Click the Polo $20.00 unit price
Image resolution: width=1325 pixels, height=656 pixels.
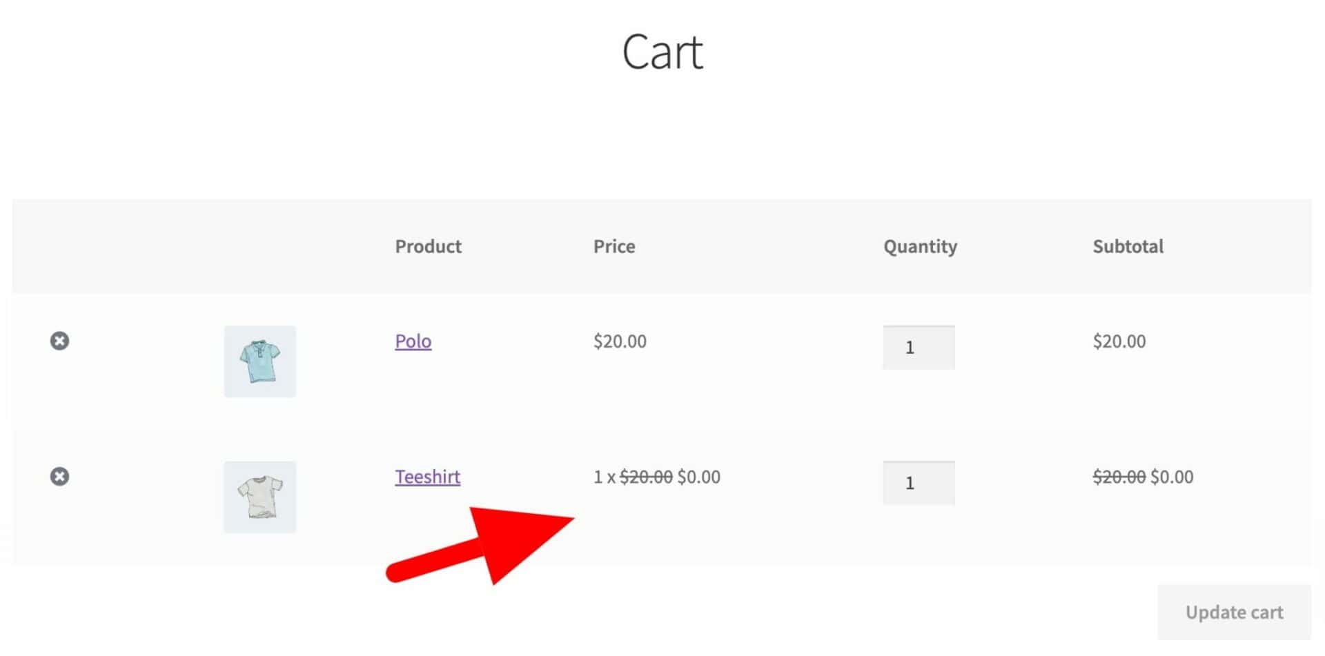(x=620, y=341)
